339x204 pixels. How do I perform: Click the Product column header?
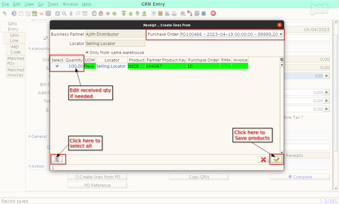[136, 60]
